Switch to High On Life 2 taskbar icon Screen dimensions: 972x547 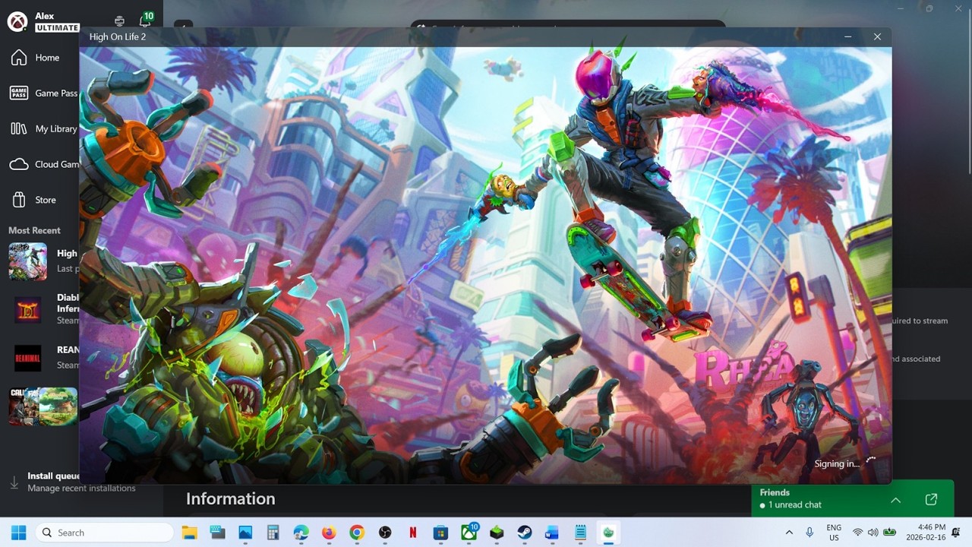[608, 533]
